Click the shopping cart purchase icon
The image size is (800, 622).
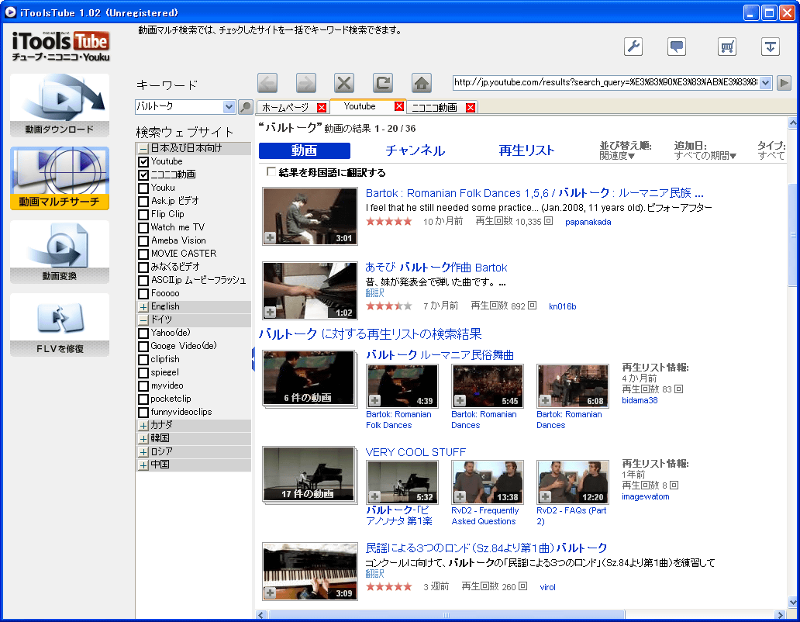coord(727,47)
